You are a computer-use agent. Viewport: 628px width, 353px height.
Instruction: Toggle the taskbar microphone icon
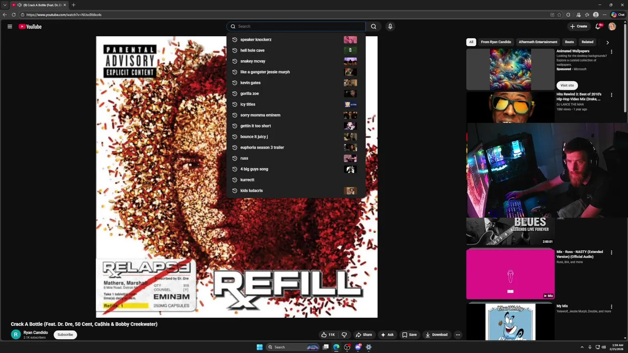coord(590,347)
